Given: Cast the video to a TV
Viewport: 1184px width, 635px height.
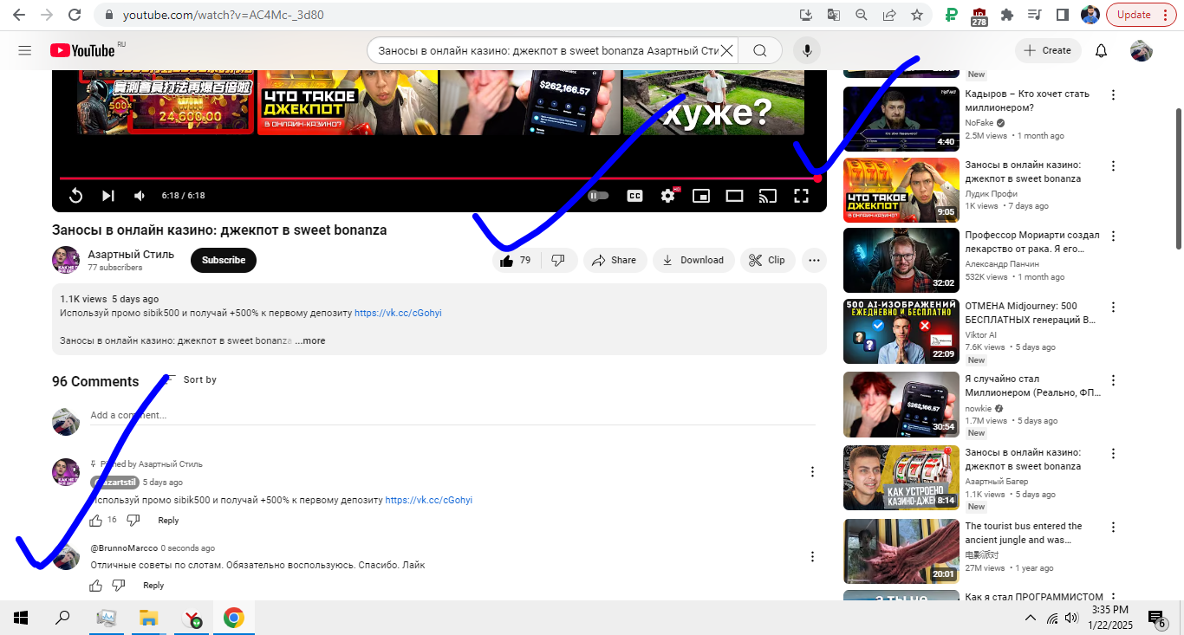Looking at the screenshot, I should (x=768, y=196).
